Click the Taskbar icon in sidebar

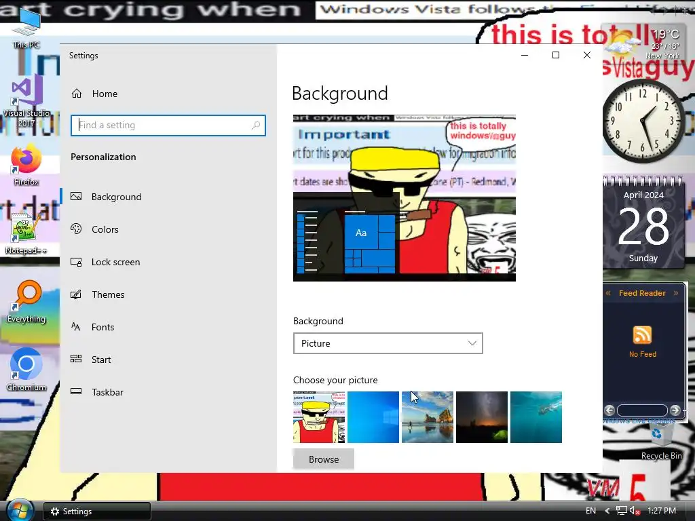76,391
